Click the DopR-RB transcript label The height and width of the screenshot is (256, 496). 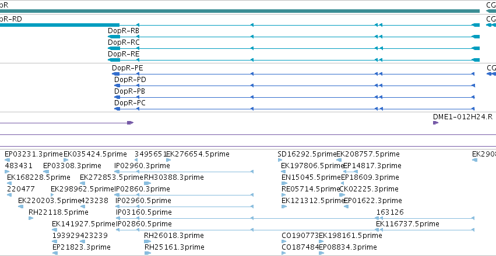pos(124,31)
